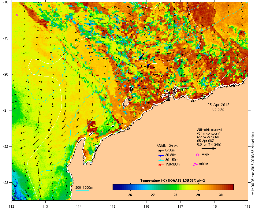Click the '200 1000m' isobath label
This screenshot has width=257, height=208.
84,188
